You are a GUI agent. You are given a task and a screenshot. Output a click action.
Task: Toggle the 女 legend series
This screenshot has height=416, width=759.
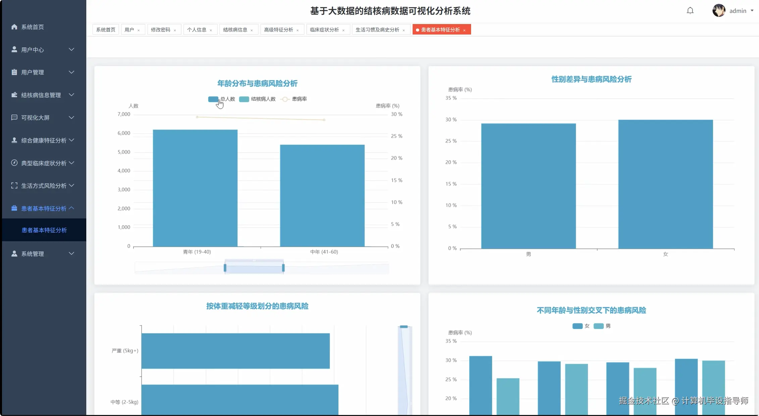point(581,326)
